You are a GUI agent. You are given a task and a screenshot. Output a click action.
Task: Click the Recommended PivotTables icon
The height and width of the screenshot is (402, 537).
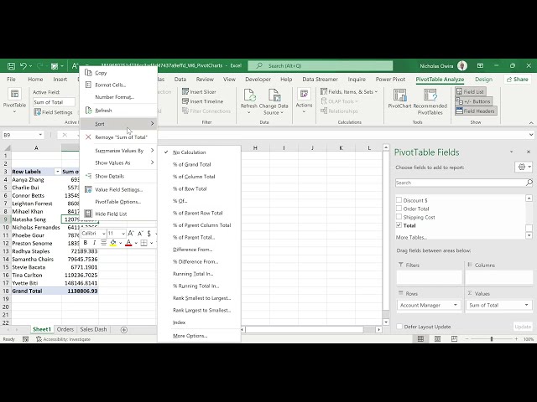[x=430, y=95]
